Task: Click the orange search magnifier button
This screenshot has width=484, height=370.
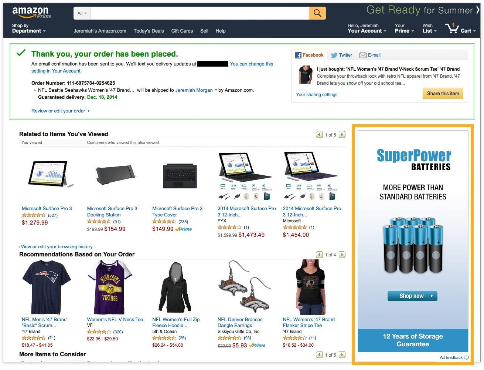Action: click(x=317, y=13)
